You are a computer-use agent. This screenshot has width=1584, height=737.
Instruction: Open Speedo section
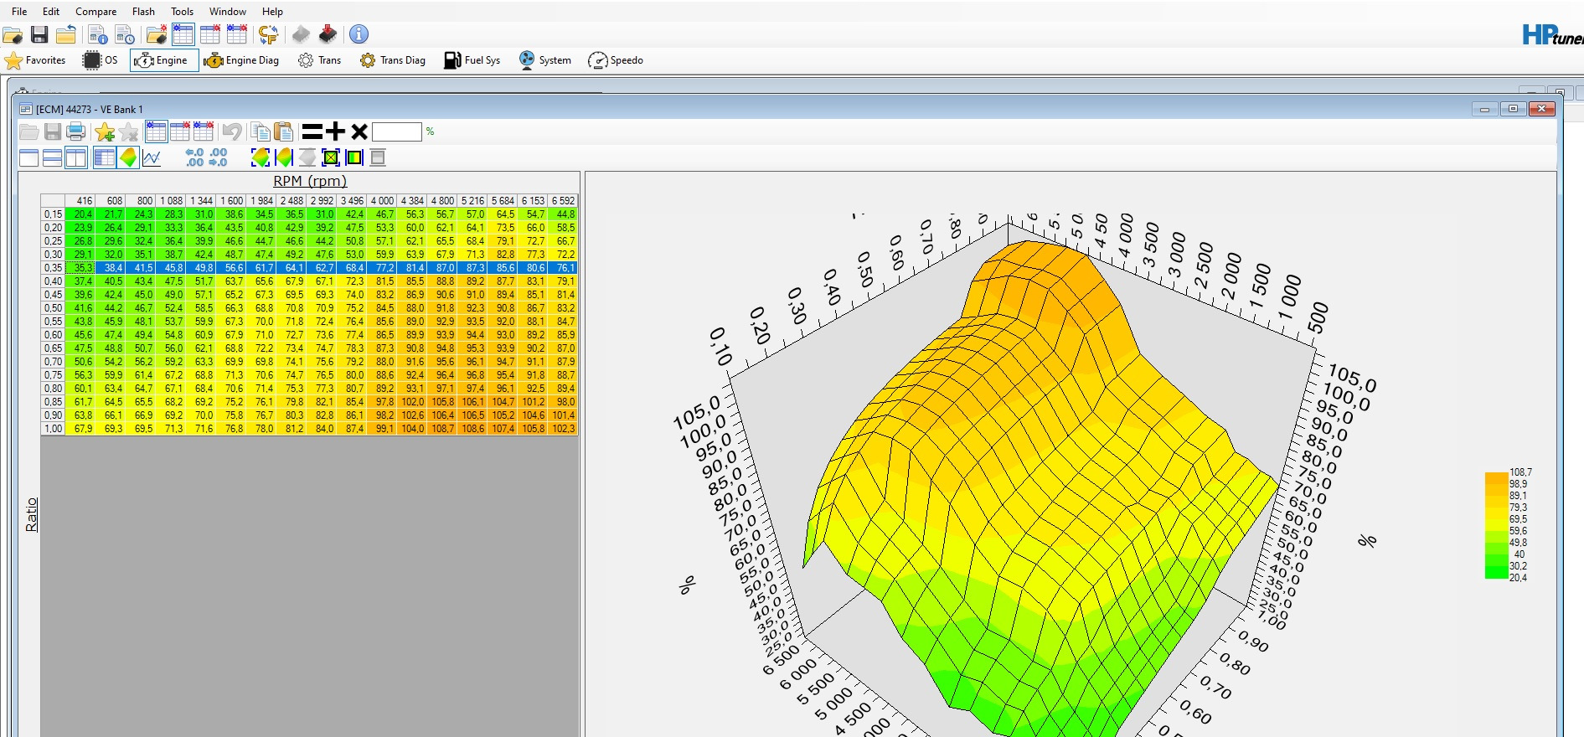coord(616,60)
